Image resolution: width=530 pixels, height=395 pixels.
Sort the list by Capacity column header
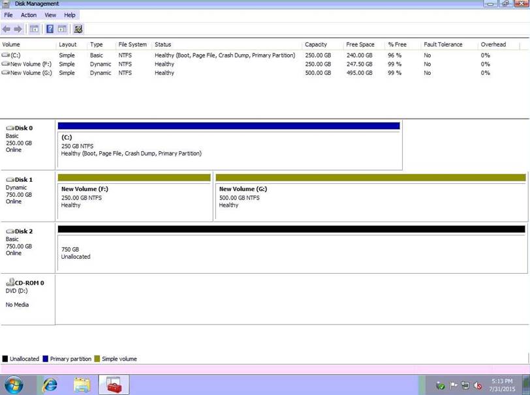point(315,44)
